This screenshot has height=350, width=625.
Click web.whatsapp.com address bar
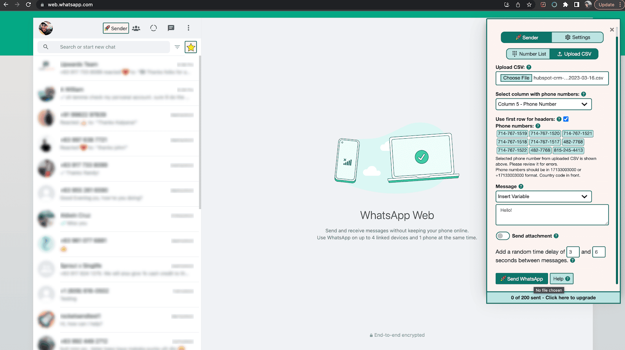(x=70, y=5)
